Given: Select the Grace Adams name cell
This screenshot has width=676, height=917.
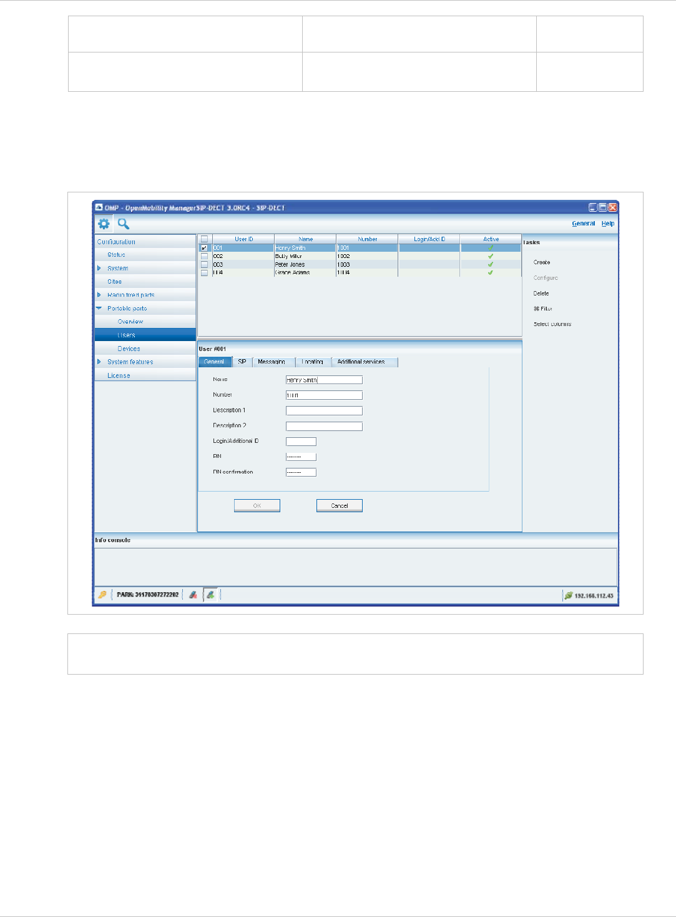Looking at the screenshot, I should click(x=305, y=272).
